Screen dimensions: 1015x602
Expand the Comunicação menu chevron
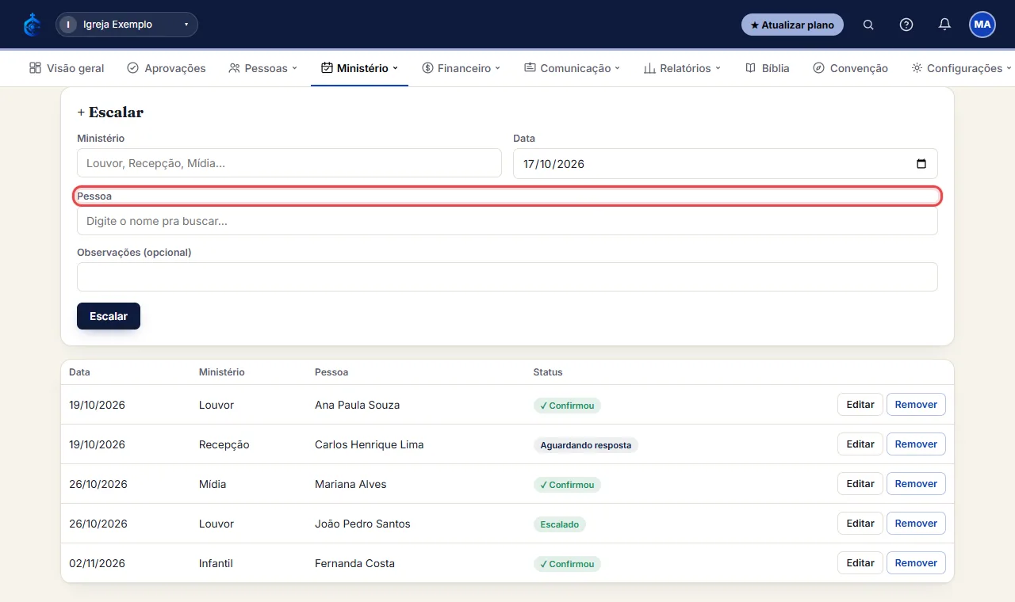[618, 68]
